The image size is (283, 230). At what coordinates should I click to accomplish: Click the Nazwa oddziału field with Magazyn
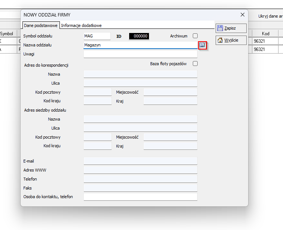pyautogui.click(x=140, y=45)
